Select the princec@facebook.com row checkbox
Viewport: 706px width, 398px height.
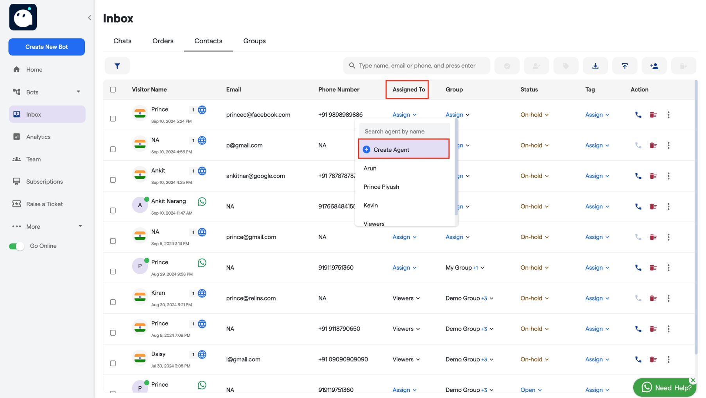pyautogui.click(x=113, y=119)
